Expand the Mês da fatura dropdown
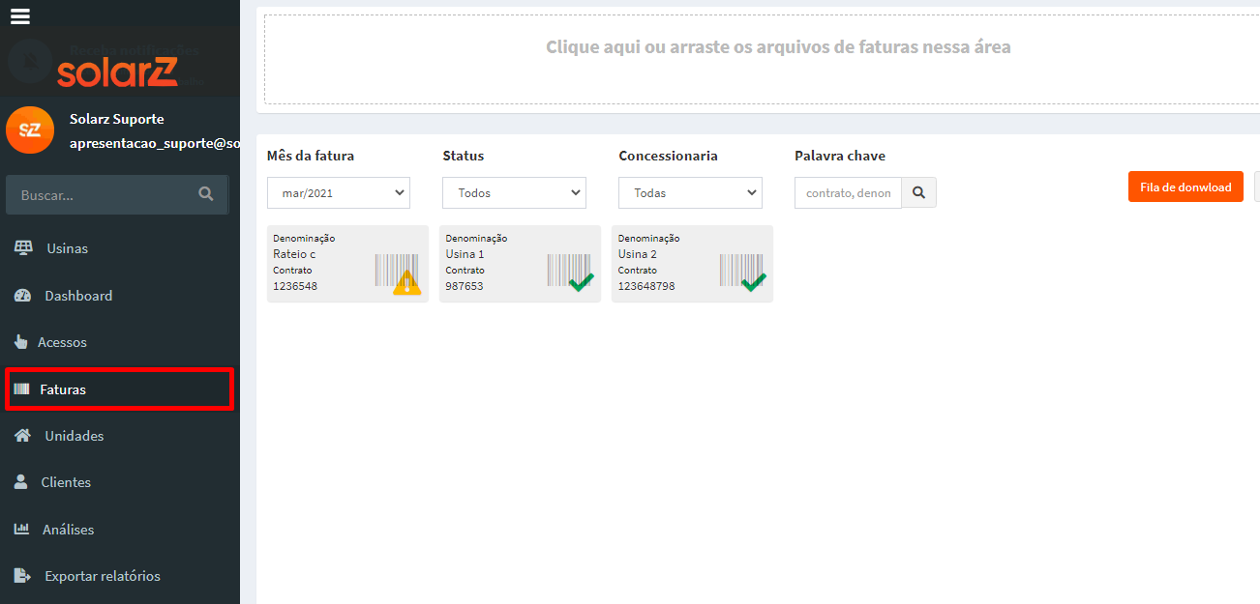This screenshot has height=604, width=1260. click(338, 193)
